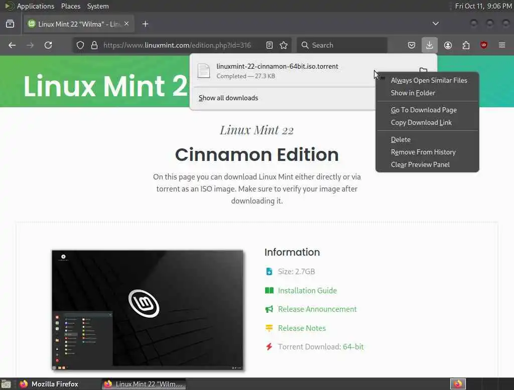Click Show all downloads
The image size is (514, 390).
pos(228,98)
